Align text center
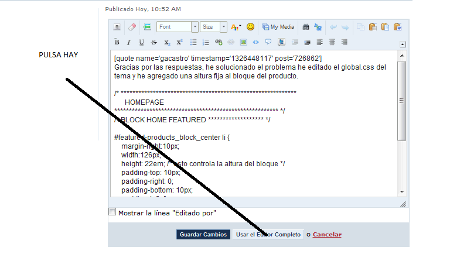 pyautogui.click(x=332, y=42)
